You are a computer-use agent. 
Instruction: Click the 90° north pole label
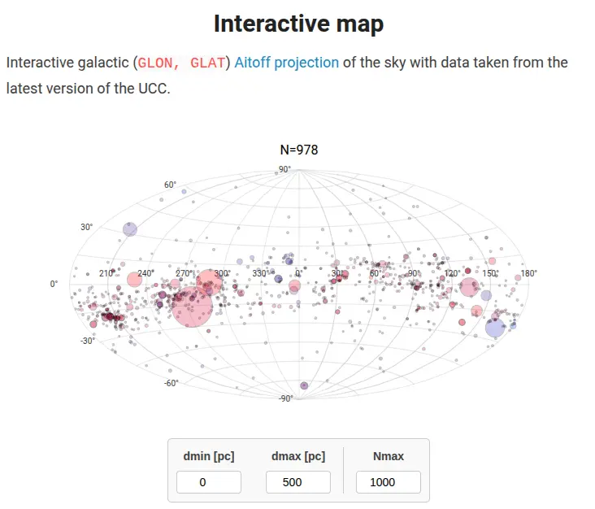coord(284,169)
